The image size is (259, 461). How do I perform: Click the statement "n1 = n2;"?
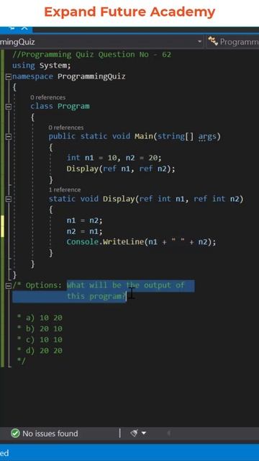coord(85,220)
